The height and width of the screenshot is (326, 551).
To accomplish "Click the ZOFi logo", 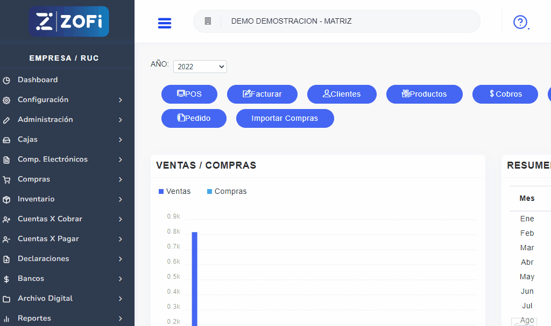I will [x=69, y=21].
